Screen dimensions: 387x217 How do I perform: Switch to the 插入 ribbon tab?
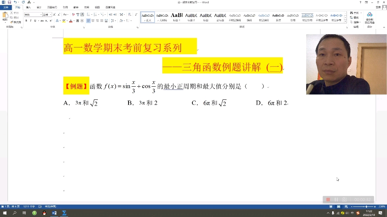[x=28, y=7]
